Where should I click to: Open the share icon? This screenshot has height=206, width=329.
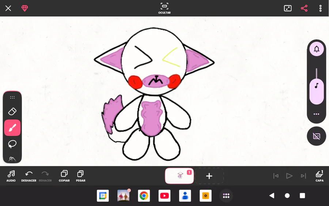pyautogui.click(x=304, y=8)
